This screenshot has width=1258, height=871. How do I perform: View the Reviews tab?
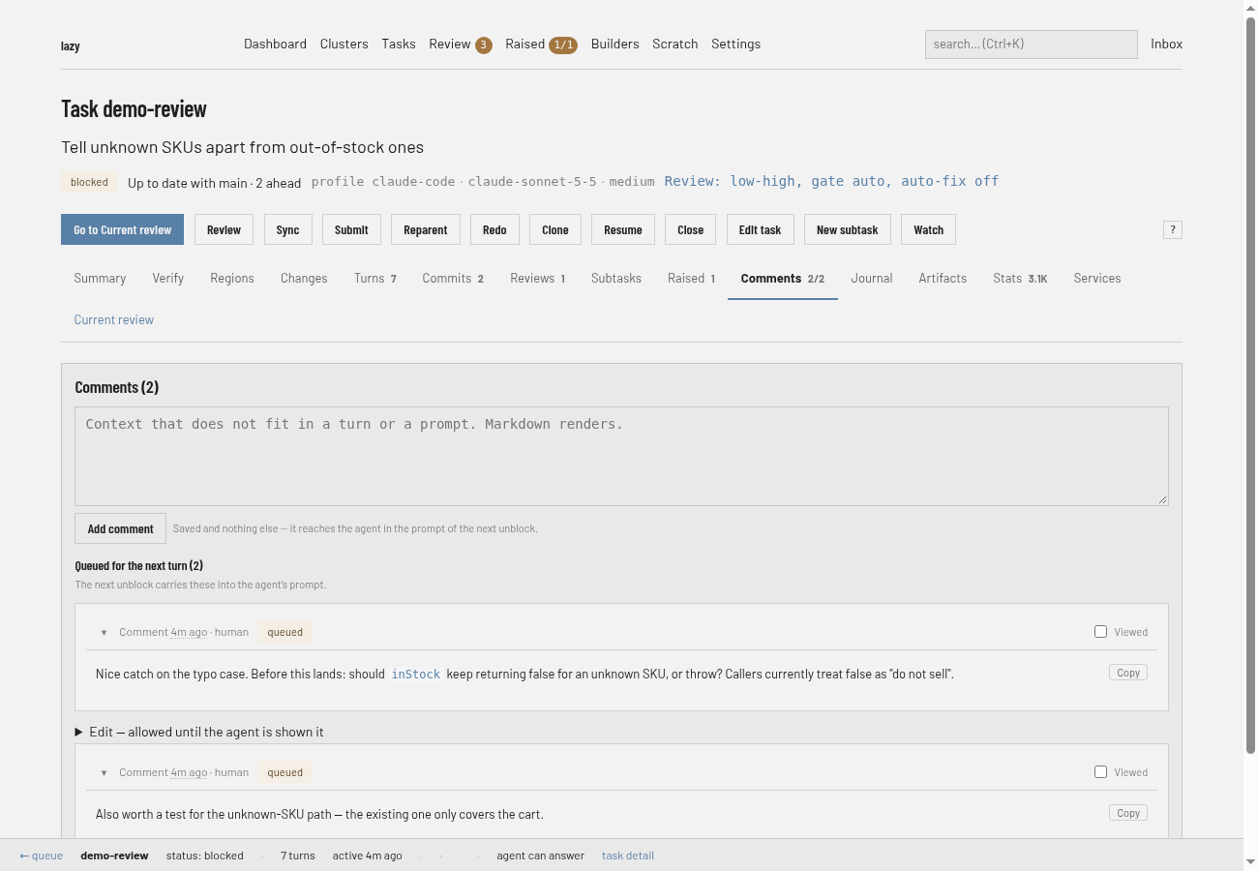pos(538,278)
